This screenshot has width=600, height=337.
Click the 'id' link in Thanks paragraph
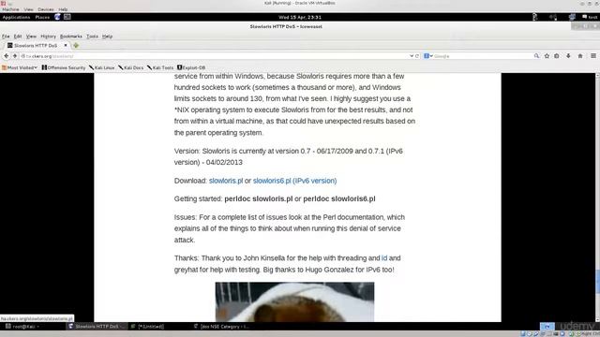384,258
